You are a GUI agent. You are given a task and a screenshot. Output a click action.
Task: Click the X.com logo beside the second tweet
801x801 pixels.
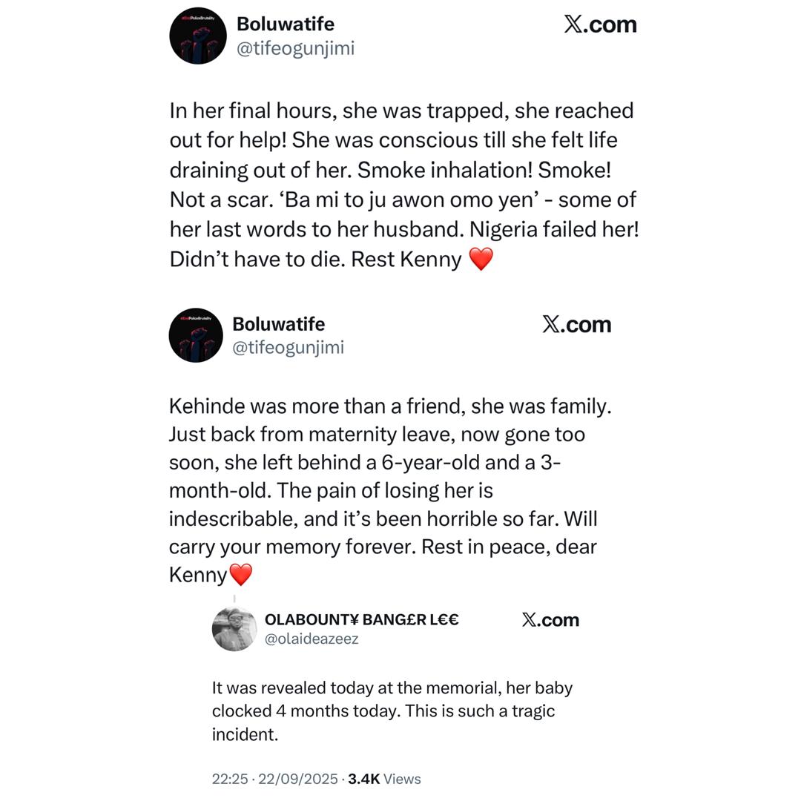point(576,324)
